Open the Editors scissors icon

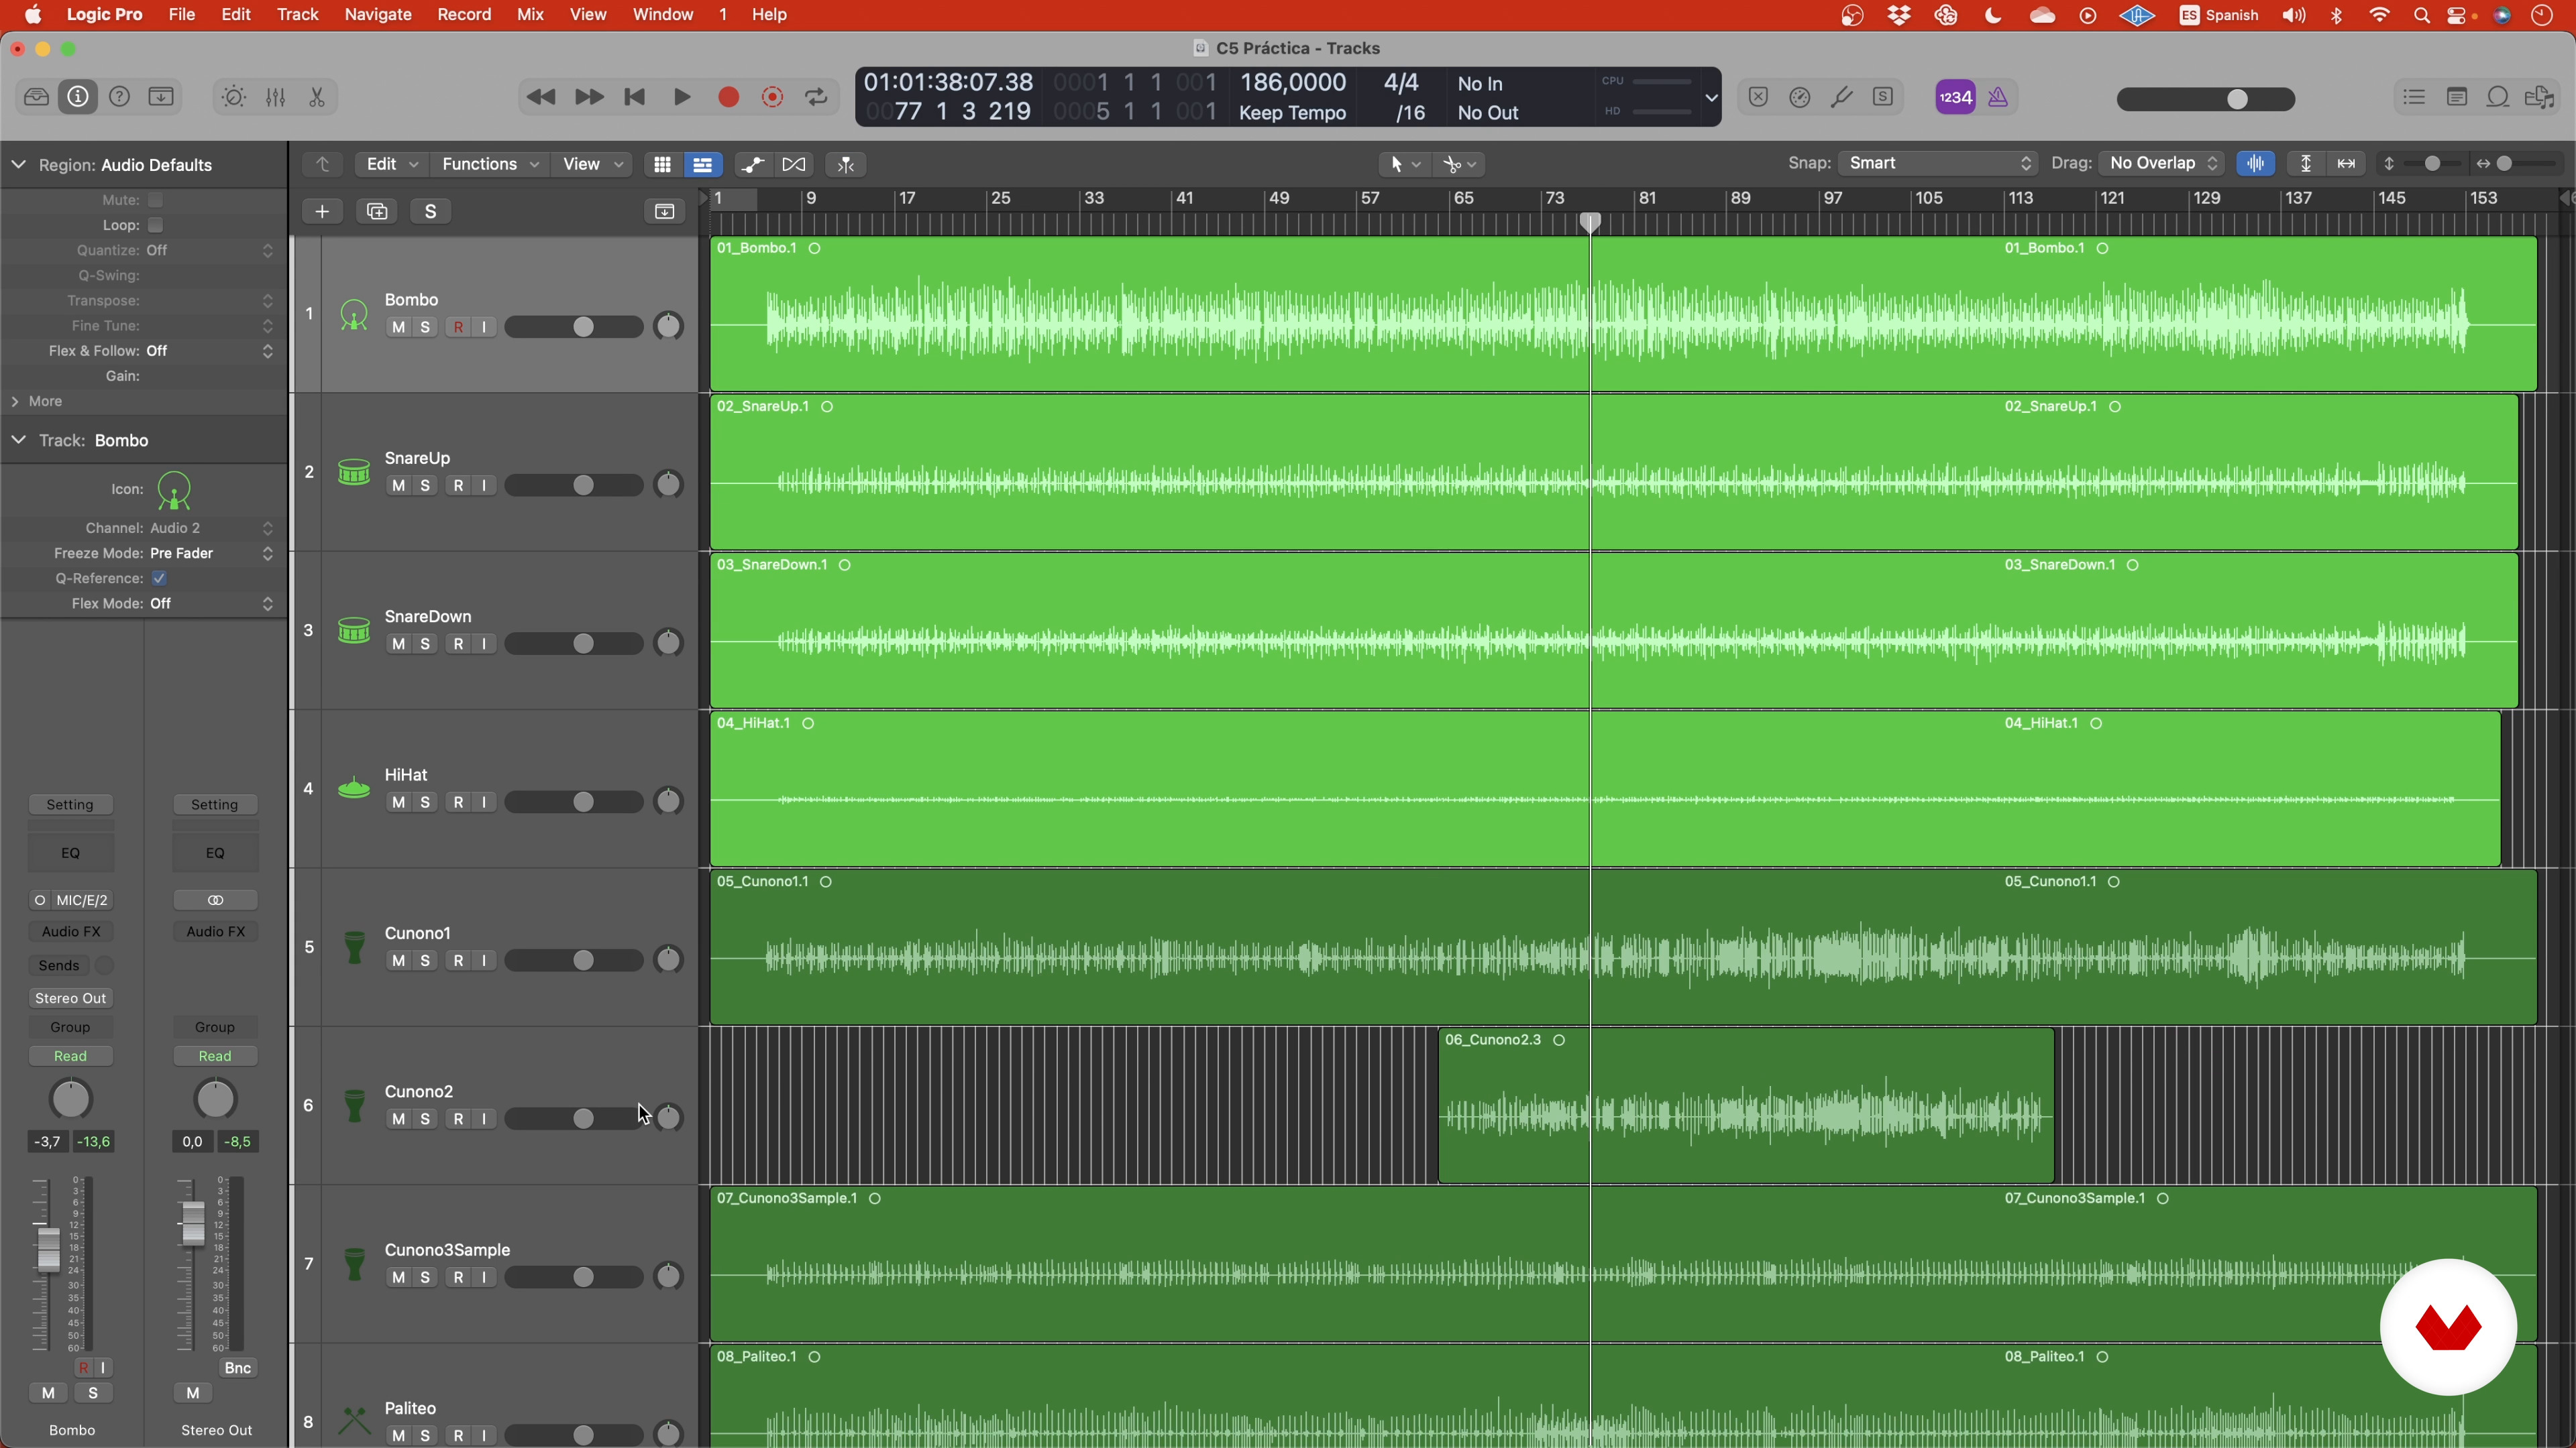(x=317, y=98)
